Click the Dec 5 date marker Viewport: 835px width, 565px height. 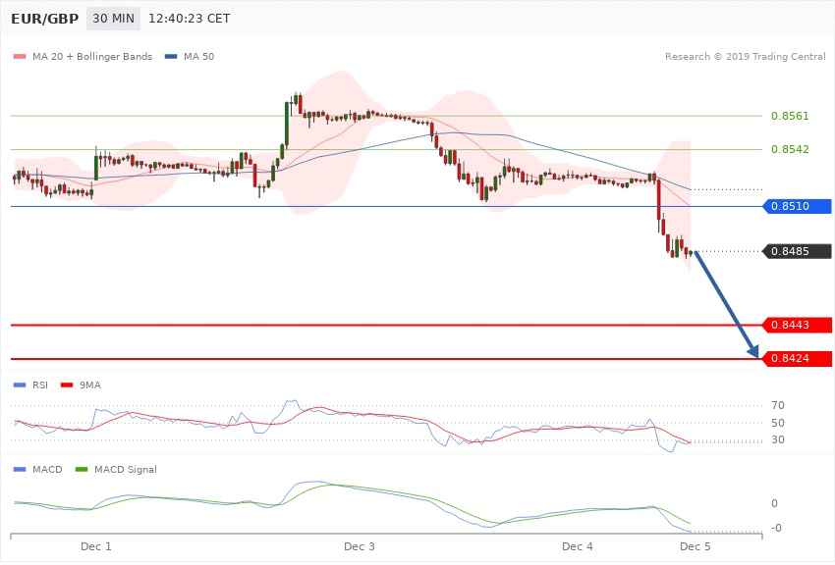pos(696,545)
